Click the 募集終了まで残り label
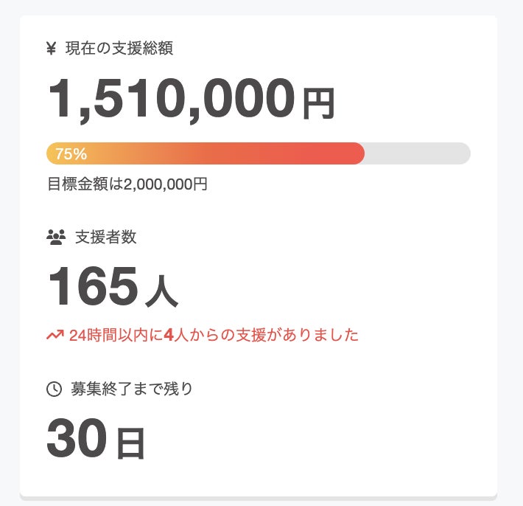The image size is (523, 506). [x=132, y=389]
